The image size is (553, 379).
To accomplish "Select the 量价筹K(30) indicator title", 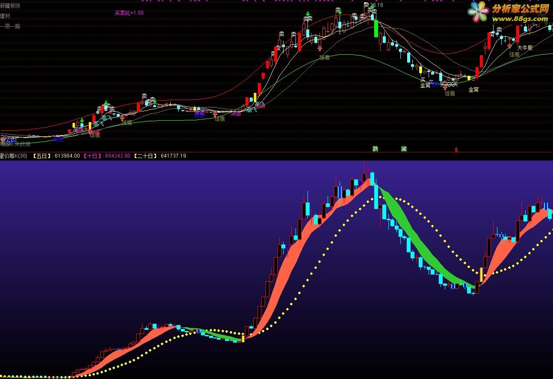I will coord(13,156).
